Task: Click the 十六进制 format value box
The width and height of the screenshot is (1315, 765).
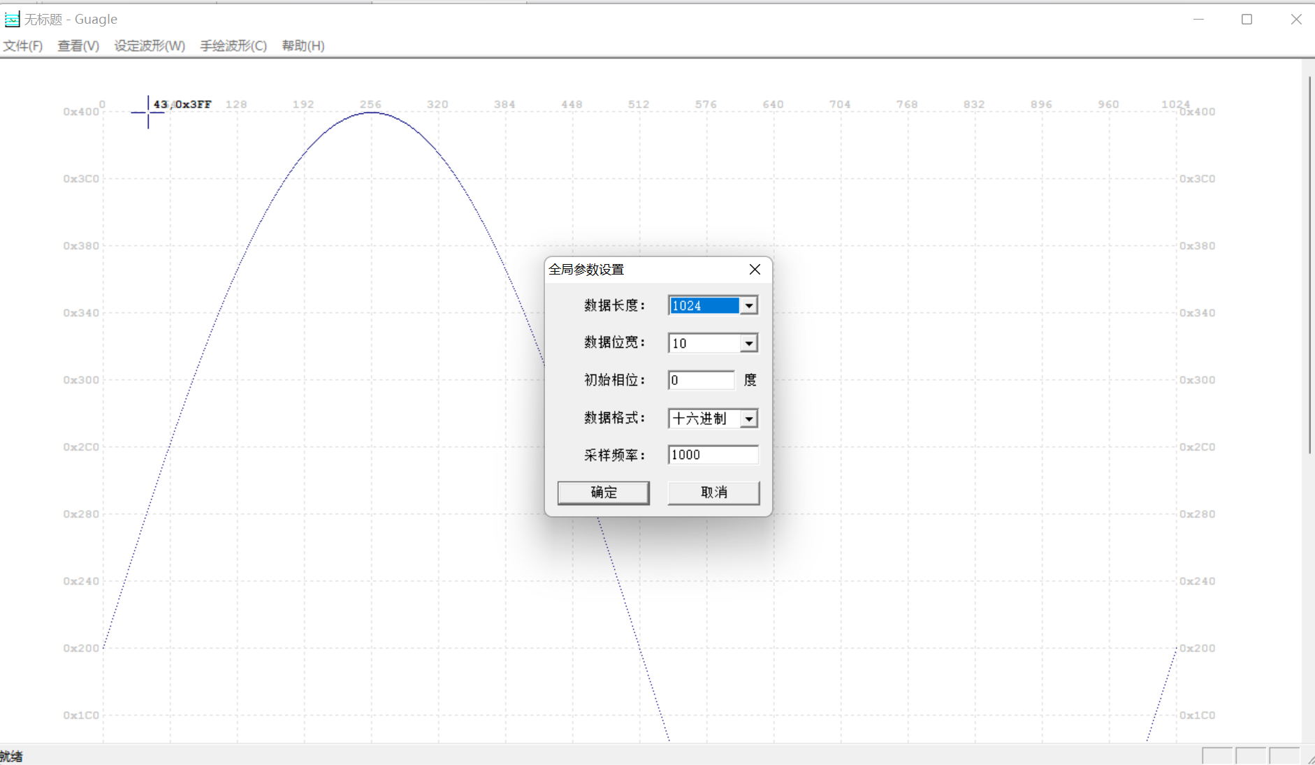Action: tap(704, 418)
